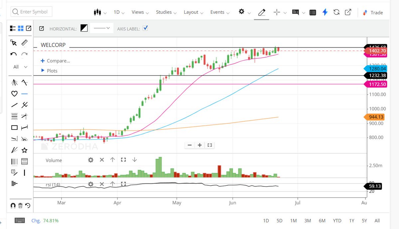Select the Fibonacci arc tool
399x229 pixels.
[24, 139]
